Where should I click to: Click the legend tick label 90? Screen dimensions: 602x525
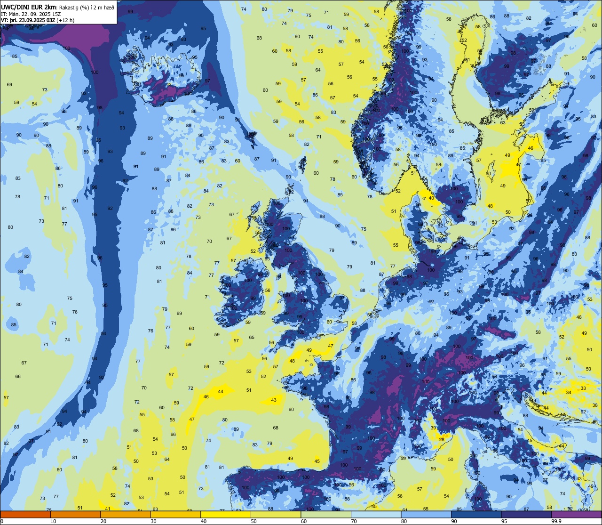pos(454,521)
